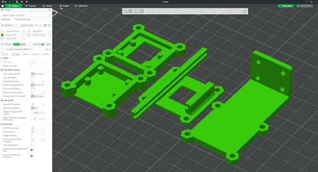Open Sparse infill pattern dropdown
Screen dimensions: 318x172
click(x=38, y=108)
